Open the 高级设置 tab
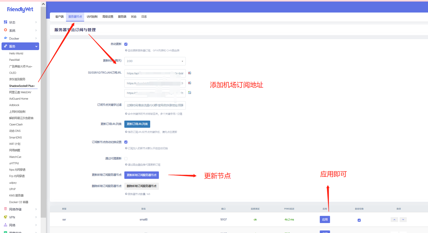 click(x=108, y=17)
